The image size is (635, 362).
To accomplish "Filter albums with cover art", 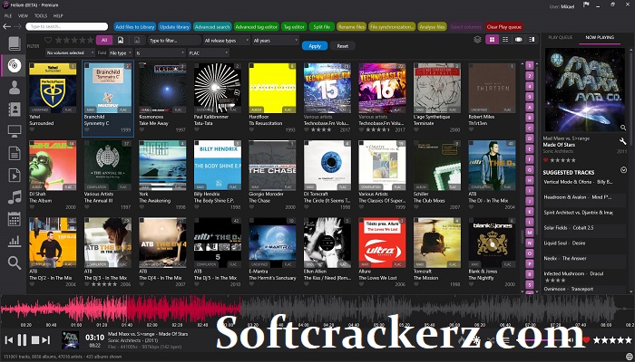I will (x=121, y=40).
